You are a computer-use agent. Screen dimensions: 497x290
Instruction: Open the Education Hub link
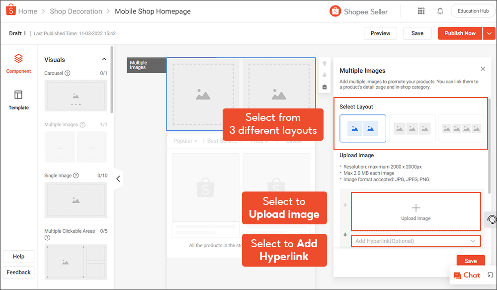pyautogui.click(x=473, y=10)
